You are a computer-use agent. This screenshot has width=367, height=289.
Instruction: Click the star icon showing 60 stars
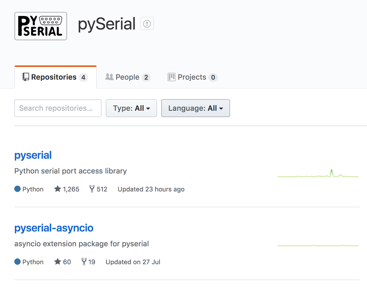point(57,262)
